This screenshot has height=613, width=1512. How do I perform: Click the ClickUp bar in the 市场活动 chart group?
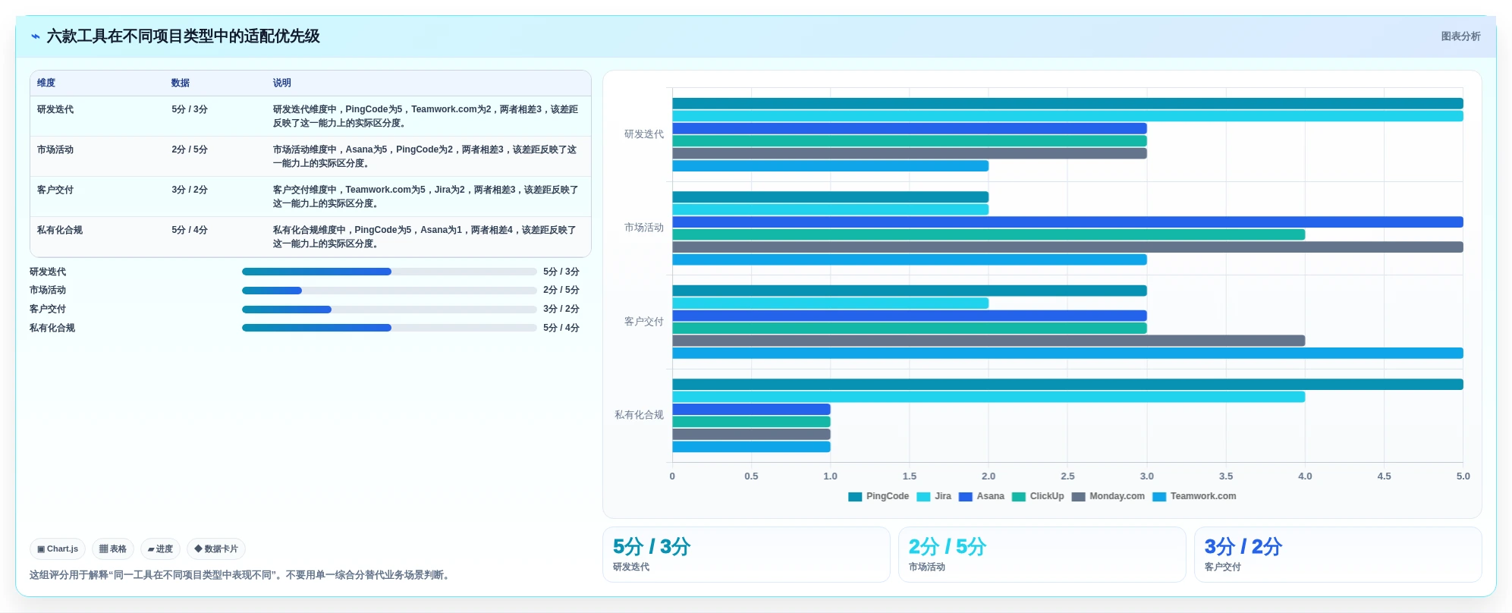(x=989, y=235)
